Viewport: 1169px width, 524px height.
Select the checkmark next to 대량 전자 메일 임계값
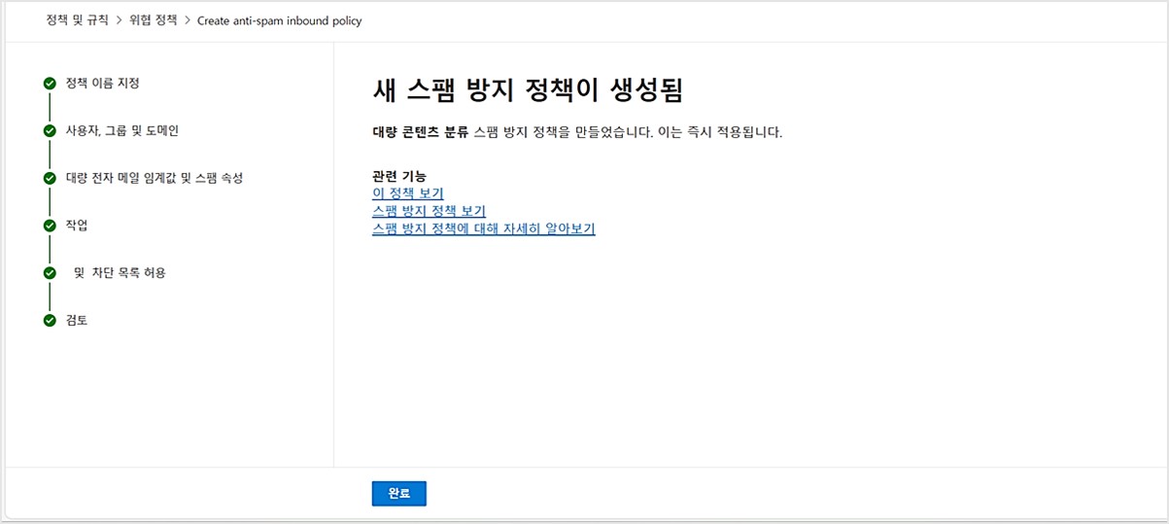[50, 178]
